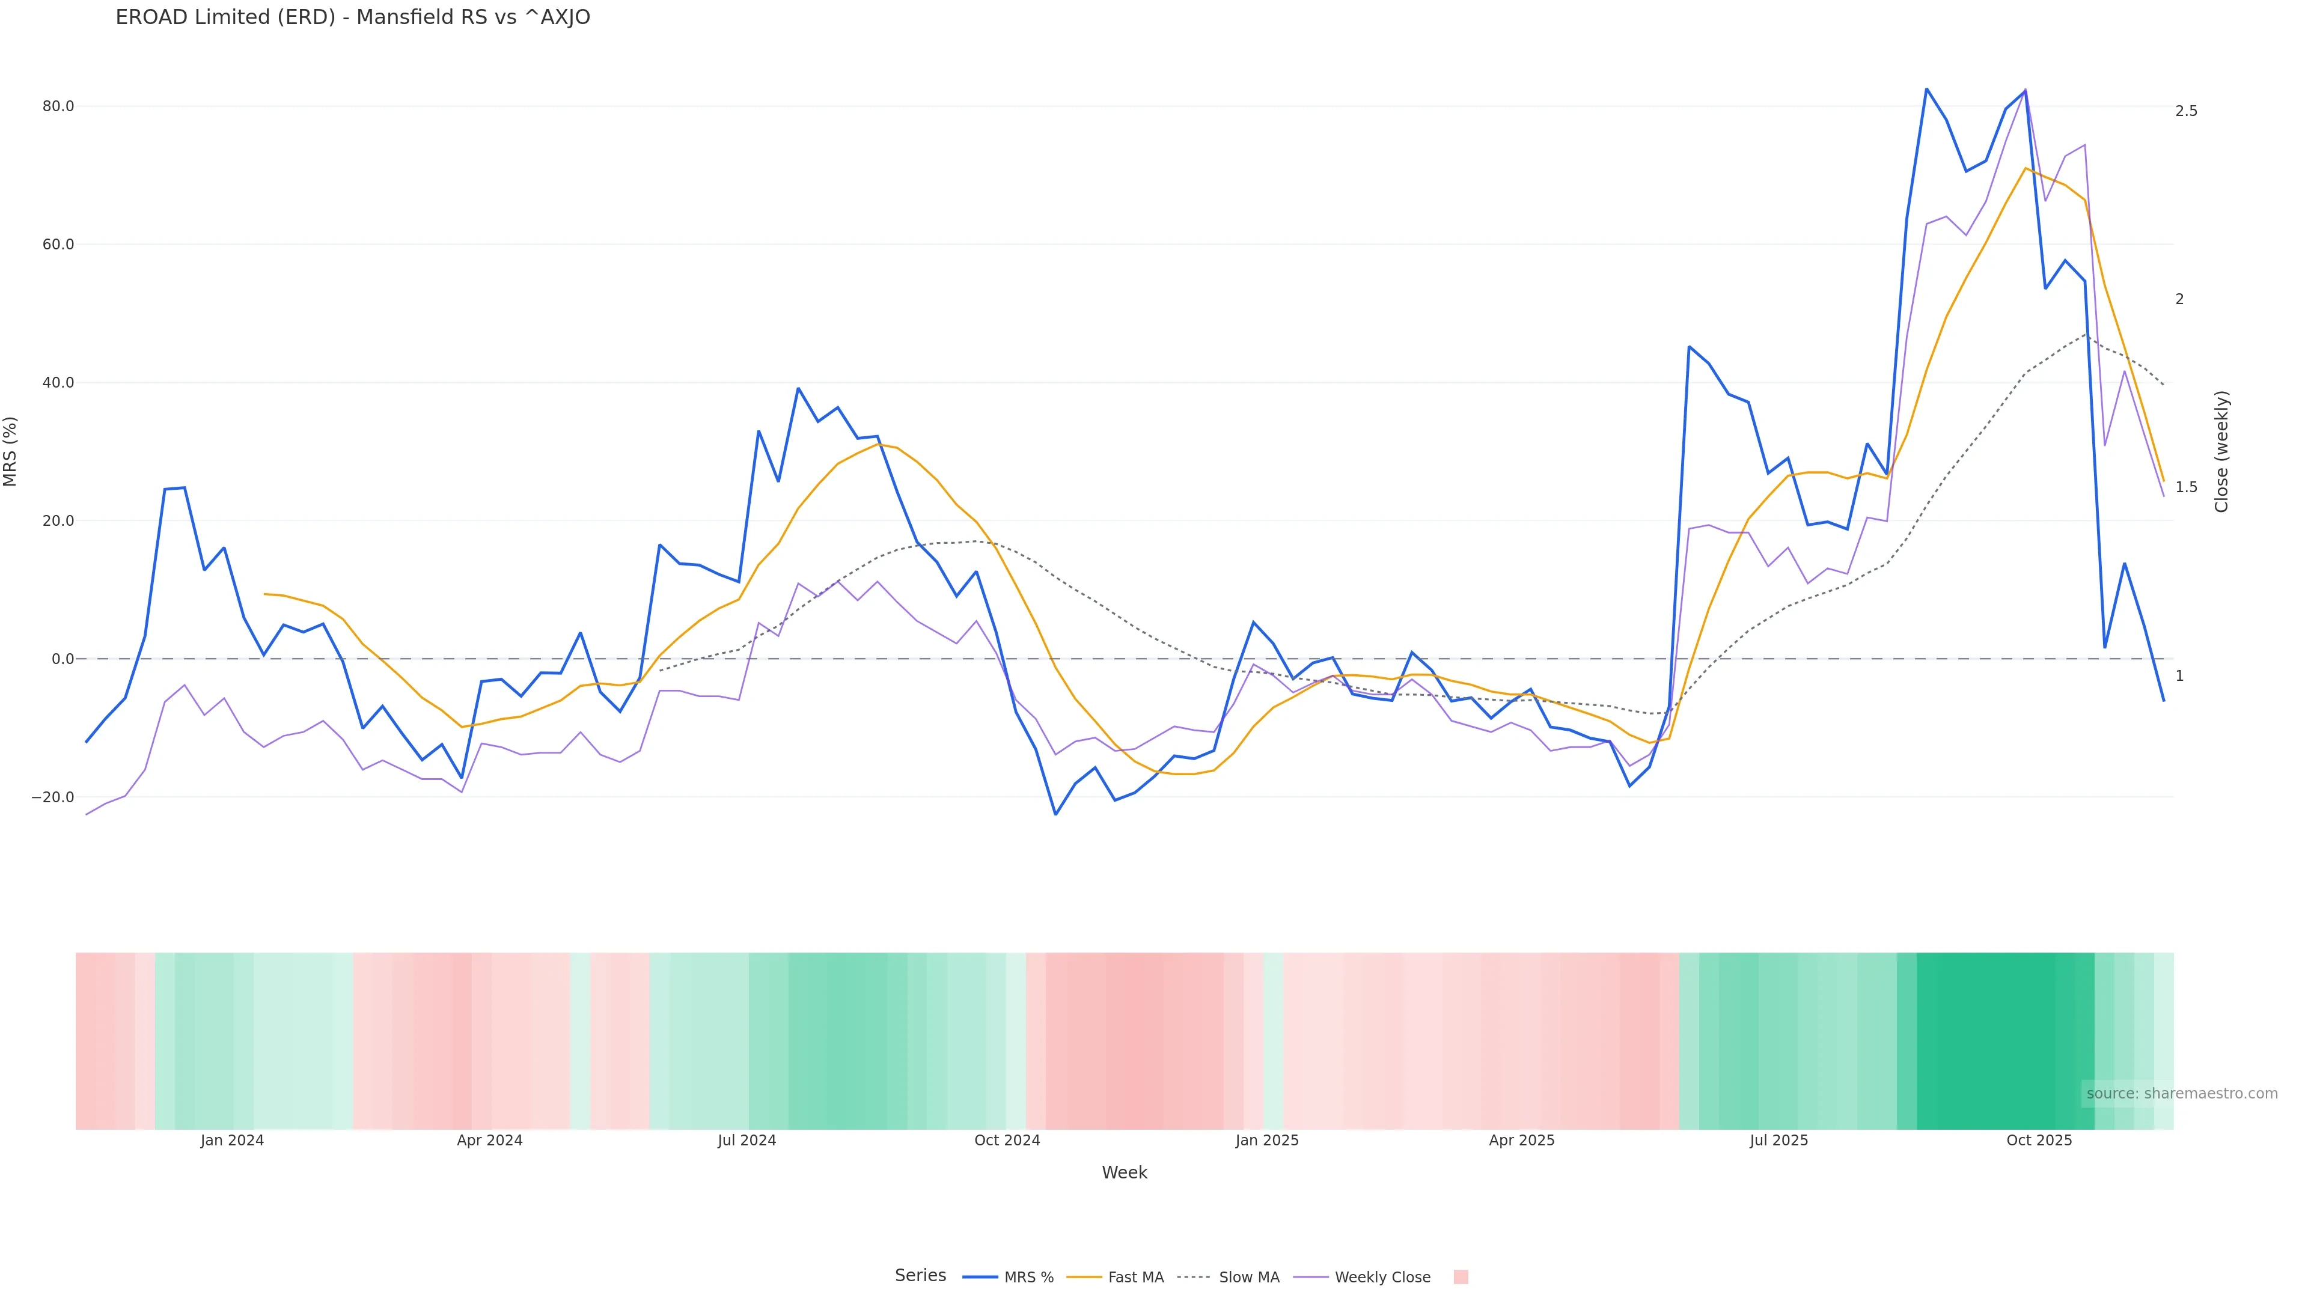Viewport: 2308px width, 1298px height.
Task: Click the 2.5 Close axis tick
Action: pos(2186,111)
